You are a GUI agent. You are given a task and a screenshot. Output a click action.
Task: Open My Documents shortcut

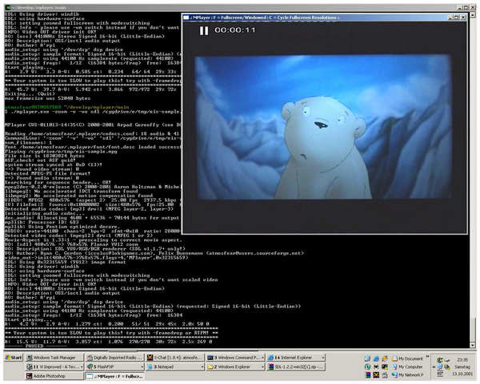(407, 358)
